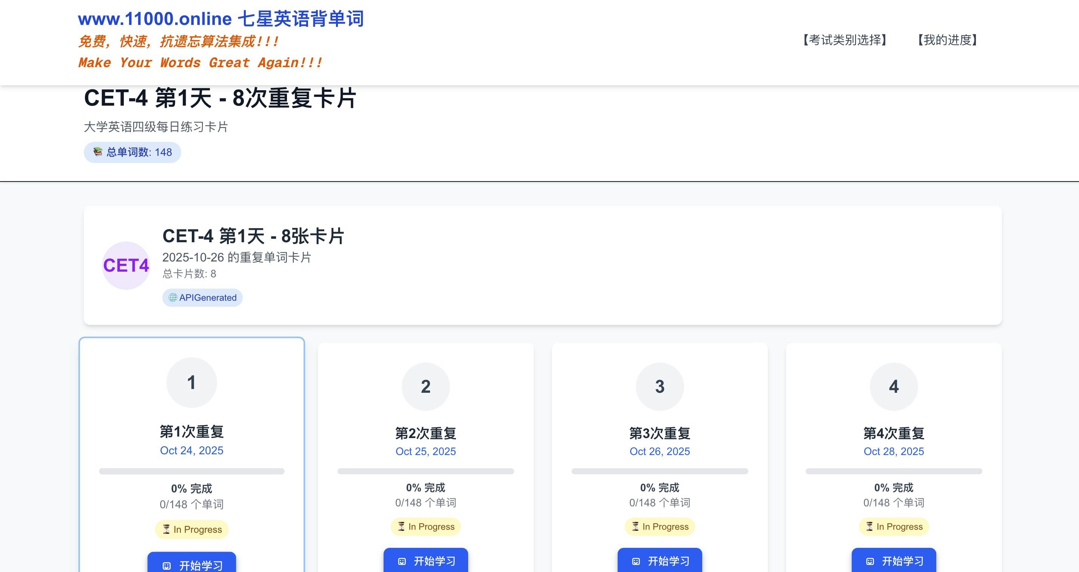Start learning on 第1次重复 card

pyautogui.click(x=191, y=562)
